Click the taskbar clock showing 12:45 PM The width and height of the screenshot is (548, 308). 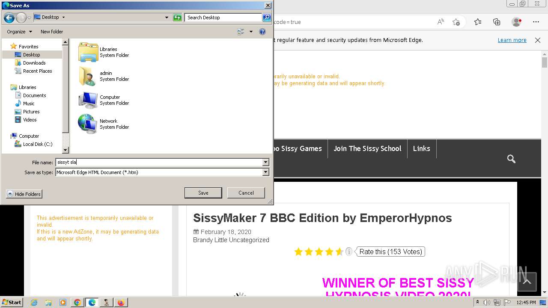526,302
